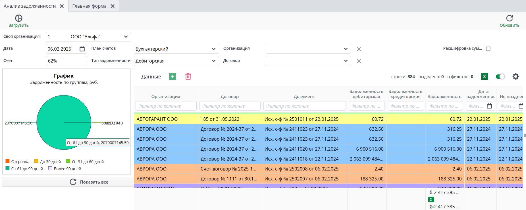Viewport: 526px width, 210px height.
Task: Click the Загрузить chart icon
Action: pos(18,18)
